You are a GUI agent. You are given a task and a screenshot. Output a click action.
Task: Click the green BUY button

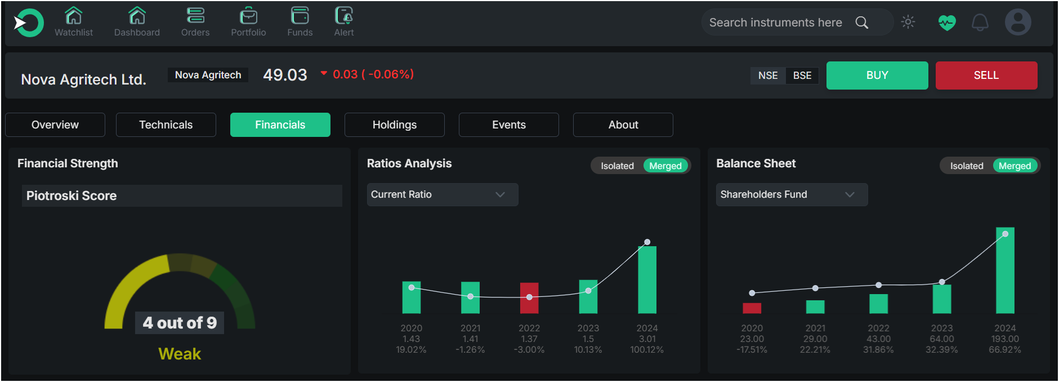click(x=877, y=75)
